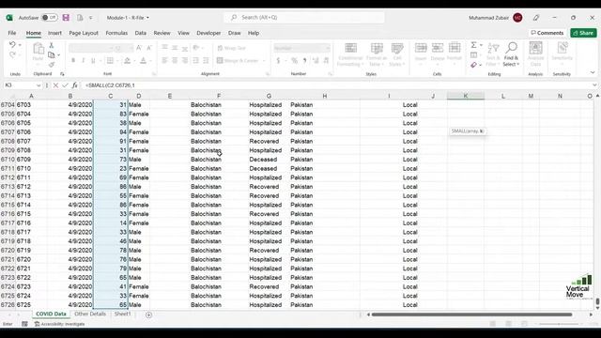Click into the formula bar text =SMALL(C2:C6726,1
The height and width of the screenshot is (338, 601).
click(x=110, y=85)
